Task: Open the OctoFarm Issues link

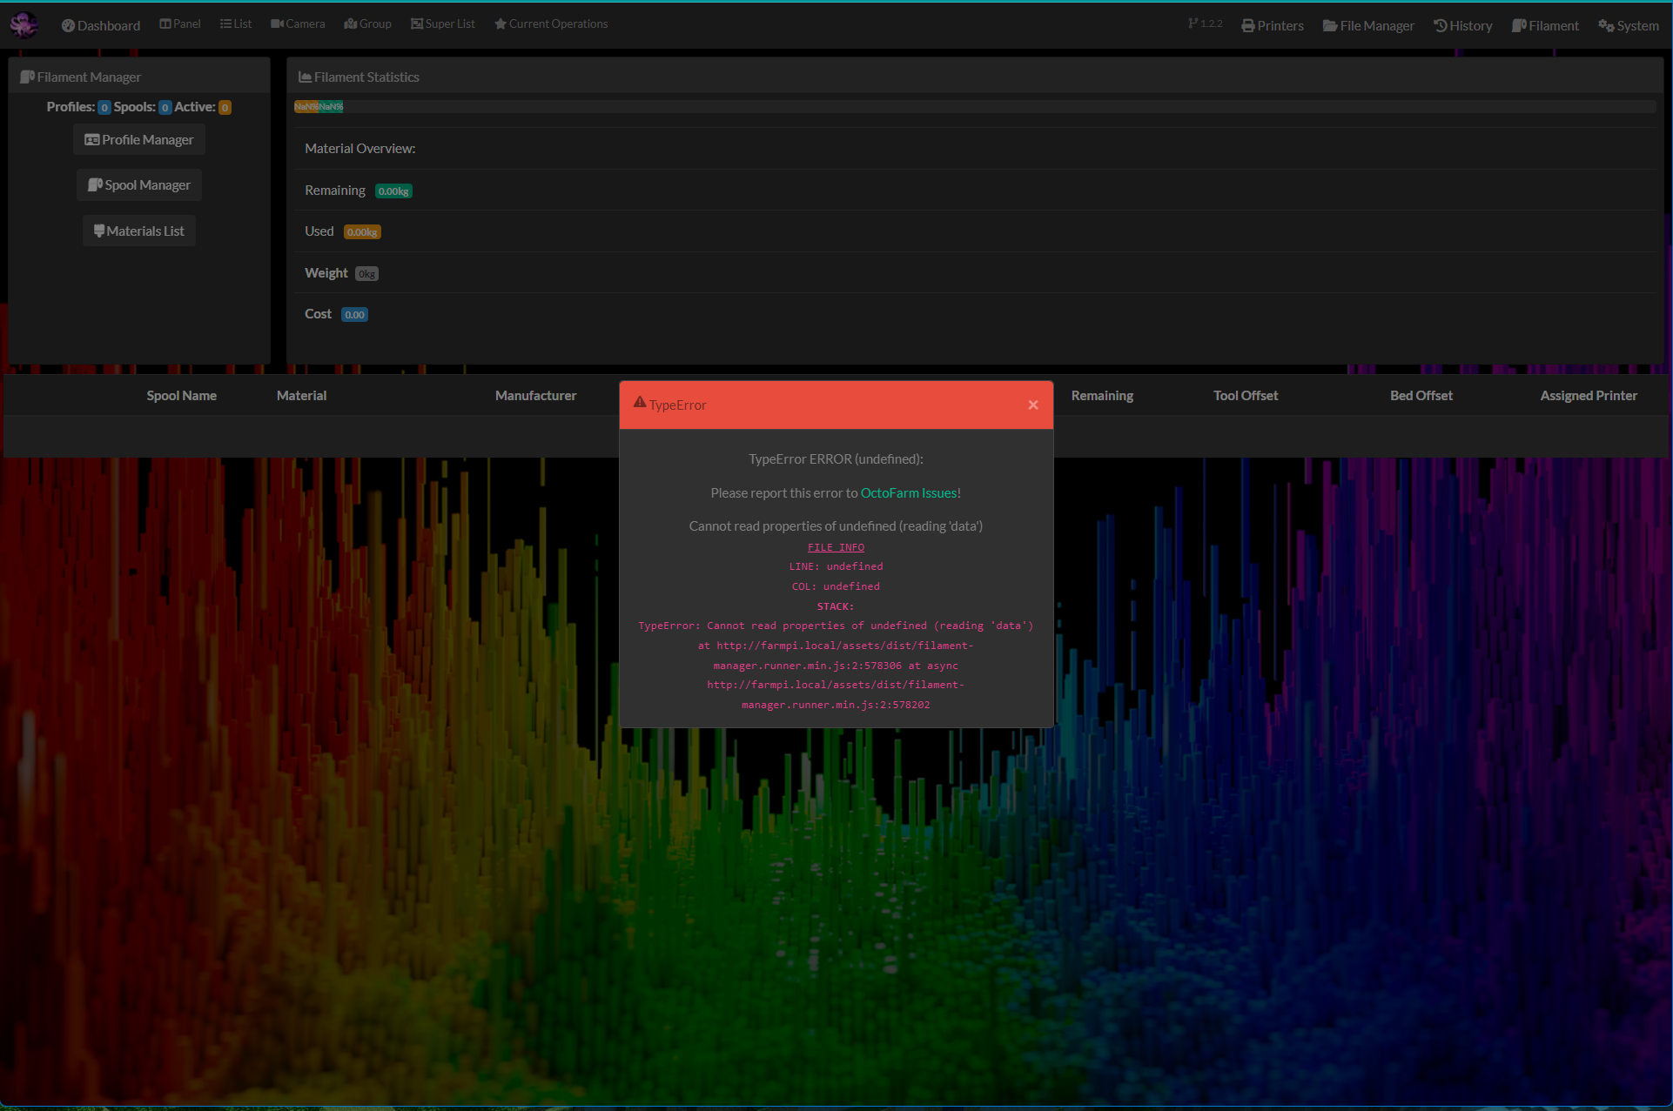Action: coord(909,492)
